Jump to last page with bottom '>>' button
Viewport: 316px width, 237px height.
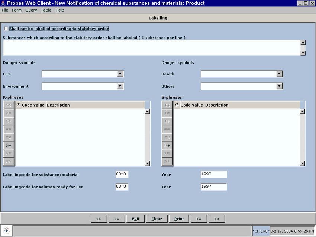[216, 219]
